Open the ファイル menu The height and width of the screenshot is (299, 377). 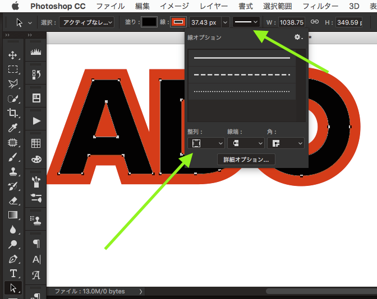[111, 6]
